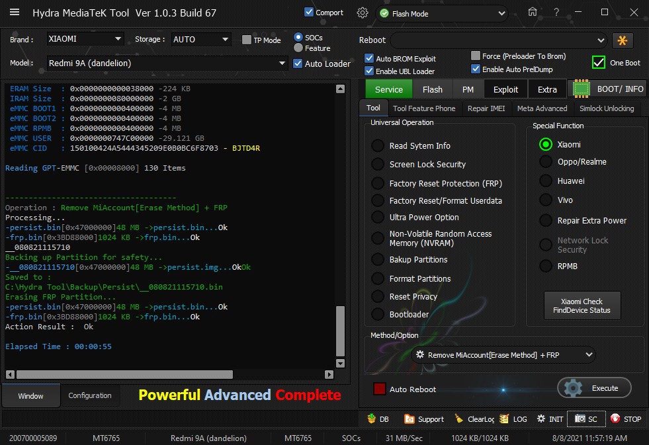Select the Simlock Unlocking subtab

[607, 108]
